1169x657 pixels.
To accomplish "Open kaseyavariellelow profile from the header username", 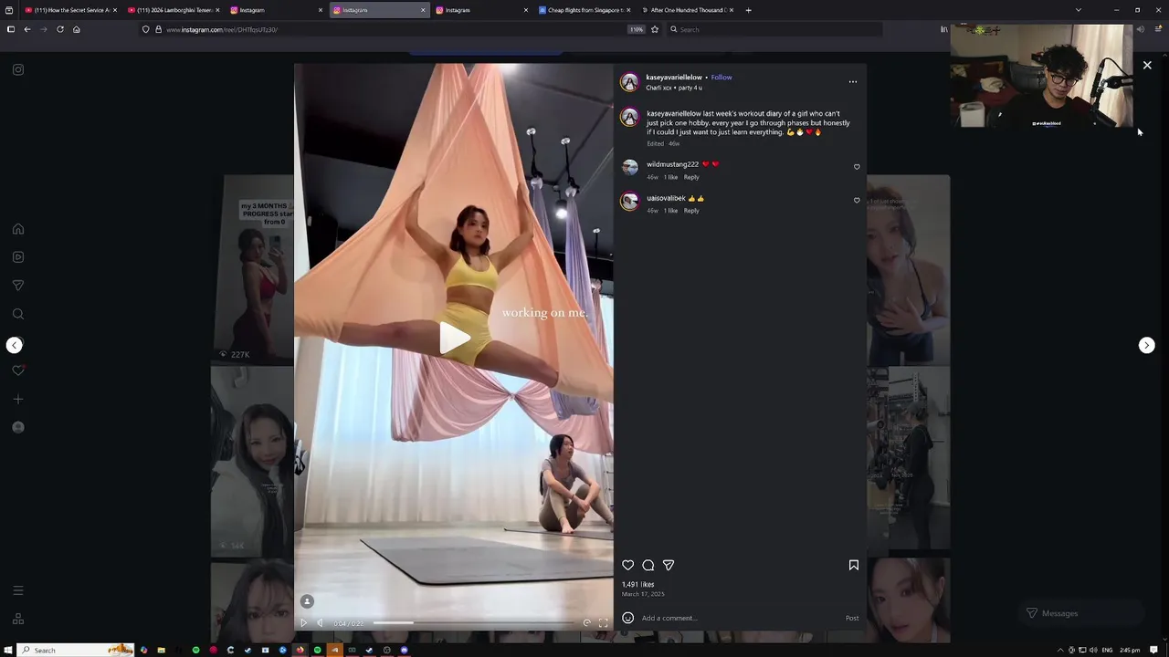I will pyautogui.click(x=674, y=78).
